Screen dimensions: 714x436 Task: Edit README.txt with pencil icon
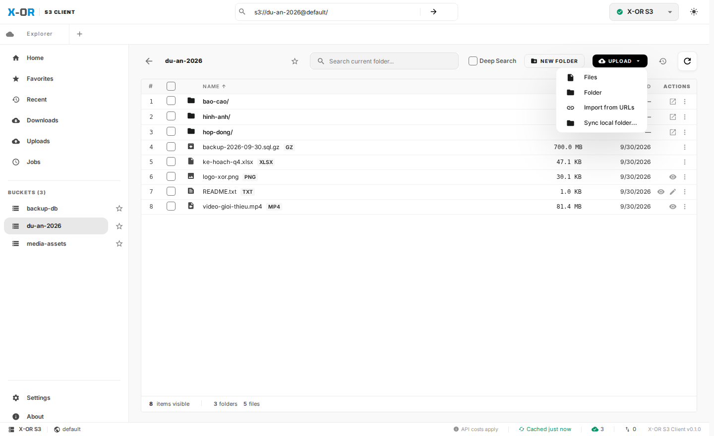tap(673, 192)
